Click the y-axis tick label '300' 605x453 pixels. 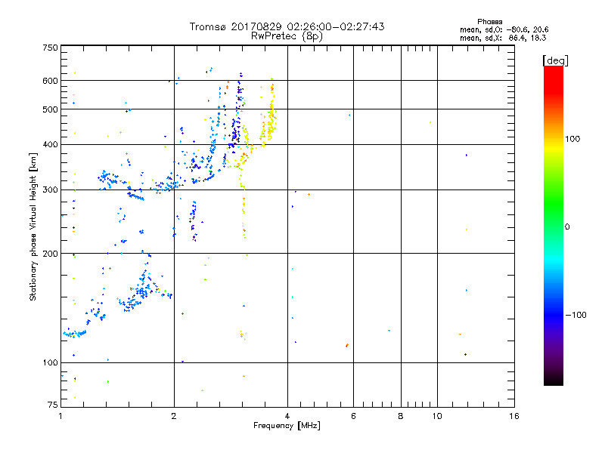pyautogui.click(x=50, y=190)
